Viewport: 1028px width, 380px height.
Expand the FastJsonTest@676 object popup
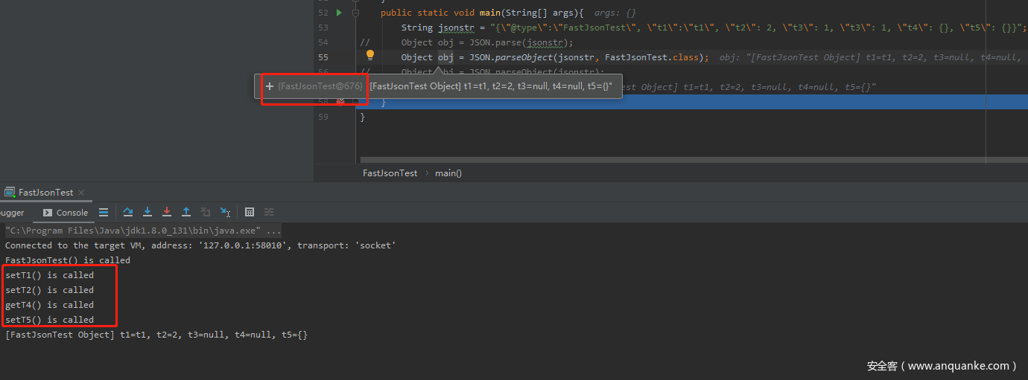click(270, 86)
